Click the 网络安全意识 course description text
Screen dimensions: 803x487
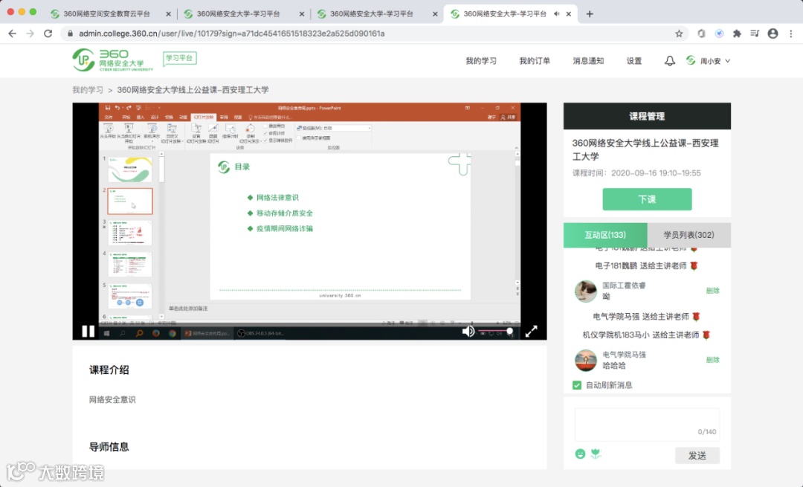click(x=112, y=399)
